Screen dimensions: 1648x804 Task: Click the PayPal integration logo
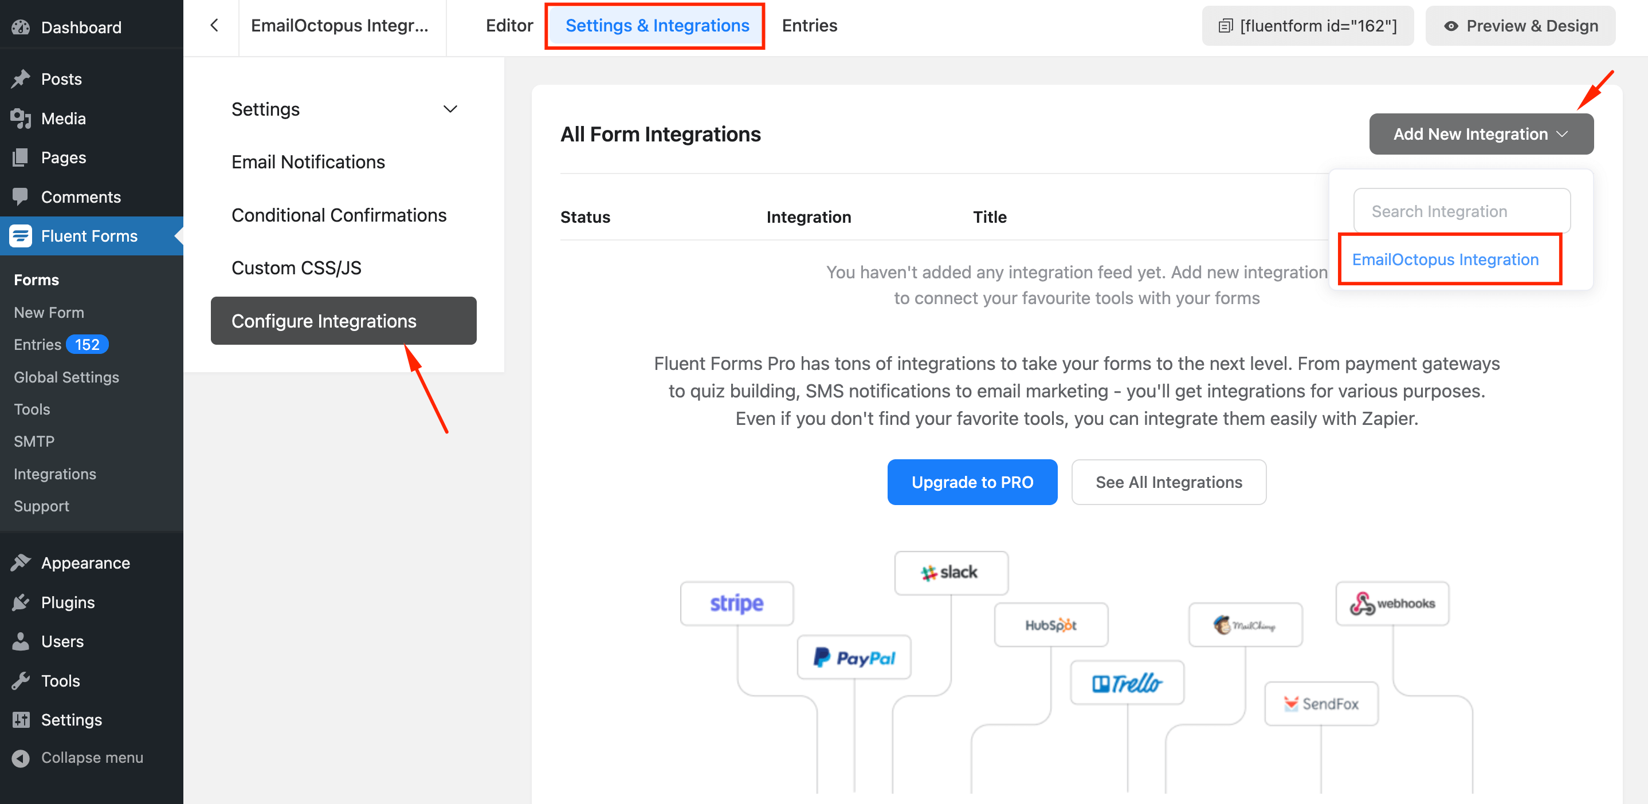coord(853,657)
